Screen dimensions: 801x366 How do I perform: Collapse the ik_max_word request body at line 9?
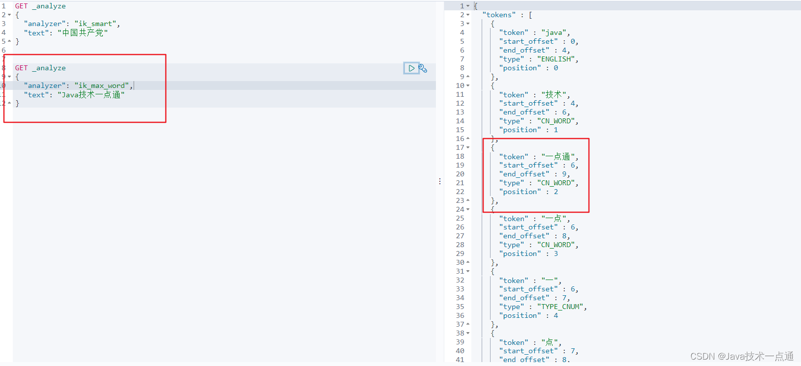click(x=9, y=77)
